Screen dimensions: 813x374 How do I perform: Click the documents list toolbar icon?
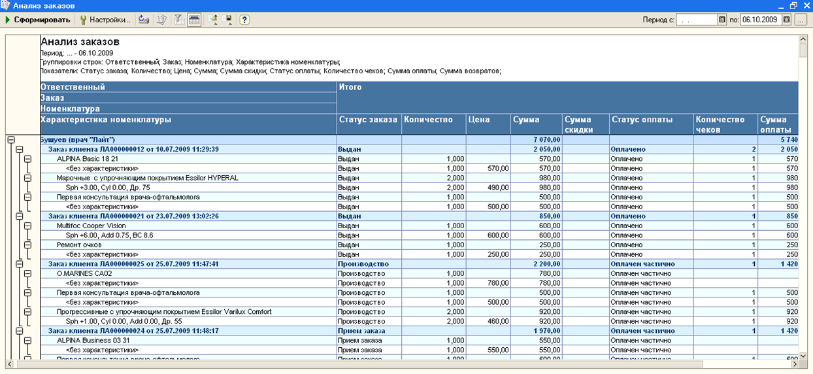pos(161,20)
